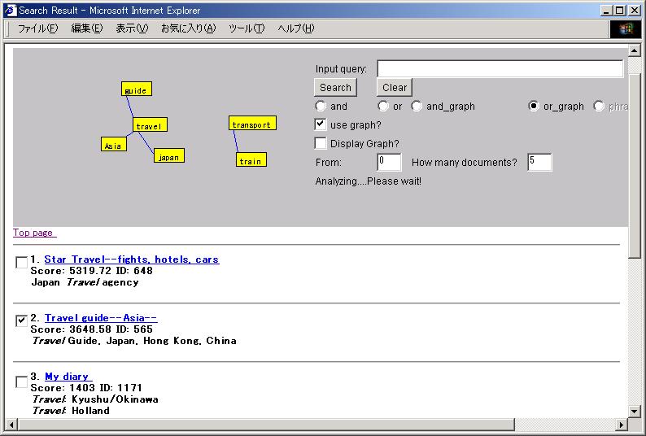Click the Windows logo throbber icon

coord(625,29)
